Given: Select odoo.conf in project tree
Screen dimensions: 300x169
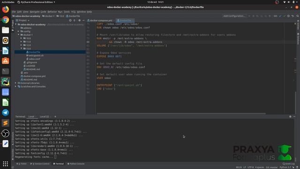Looking at the screenshot, I should pos(34,59).
